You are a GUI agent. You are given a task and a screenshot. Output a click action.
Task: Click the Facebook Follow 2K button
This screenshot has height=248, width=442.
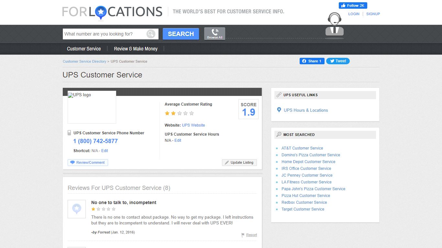(353, 5)
